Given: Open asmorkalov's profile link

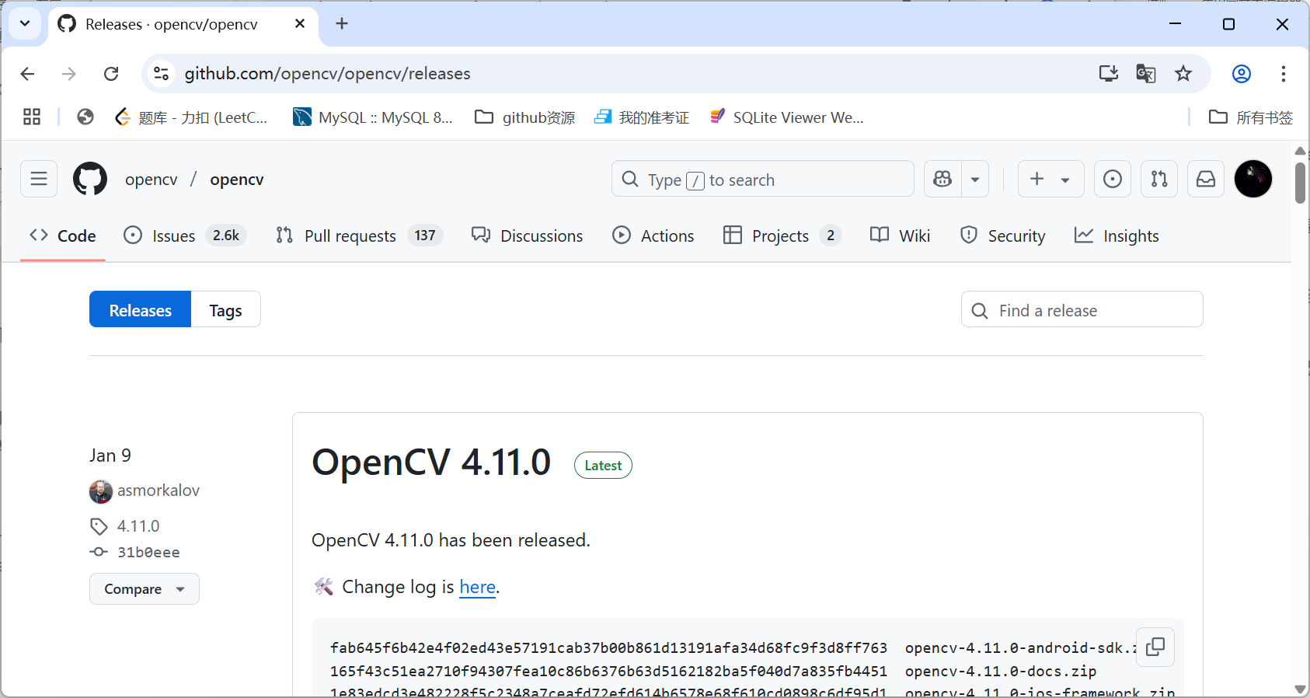Looking at the screenshot, I should (x=159, y=490).
